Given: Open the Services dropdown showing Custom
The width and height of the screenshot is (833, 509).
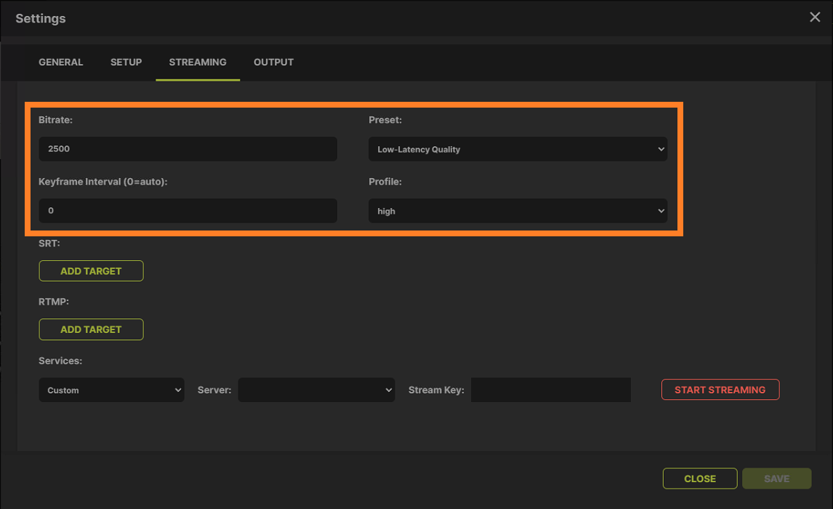Looking at the screenshot, I should (x=111, y=390).
